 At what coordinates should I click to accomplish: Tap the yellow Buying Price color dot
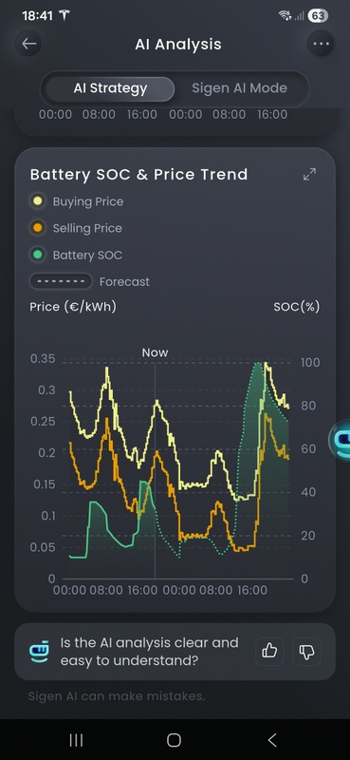(x=37, y=201)
